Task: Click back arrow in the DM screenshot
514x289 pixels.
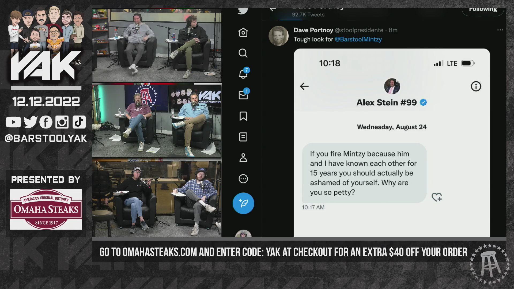Action: pos(304,86)
